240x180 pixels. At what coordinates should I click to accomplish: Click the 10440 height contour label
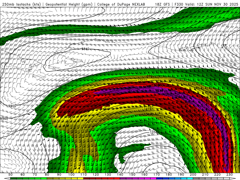point(148,114)
